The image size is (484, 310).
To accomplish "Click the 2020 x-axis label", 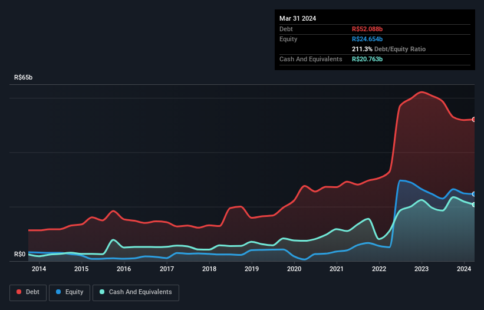I will click(294, 269).
